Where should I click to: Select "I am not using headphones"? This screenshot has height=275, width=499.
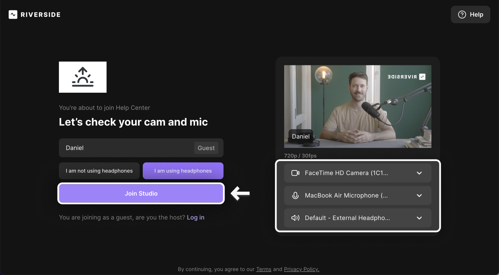[99, 171]
